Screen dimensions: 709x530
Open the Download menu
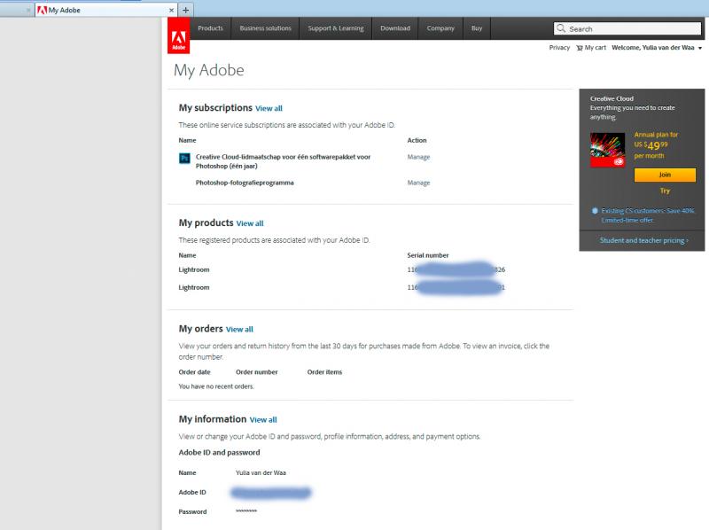(x=395, y=28)
